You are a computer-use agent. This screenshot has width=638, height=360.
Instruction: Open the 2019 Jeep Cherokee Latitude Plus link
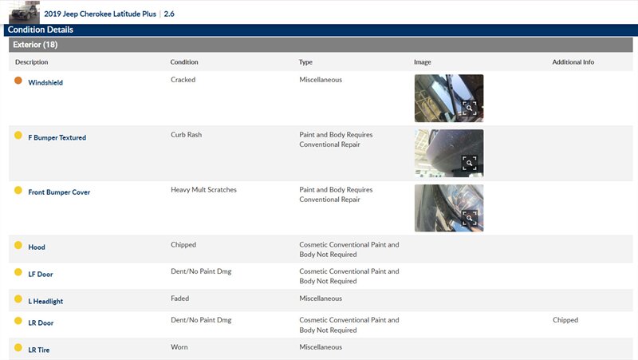pyautogui.click(x=100, y=14)
